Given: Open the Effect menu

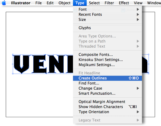Looking at the screenshot, I should tap(124, 3).
